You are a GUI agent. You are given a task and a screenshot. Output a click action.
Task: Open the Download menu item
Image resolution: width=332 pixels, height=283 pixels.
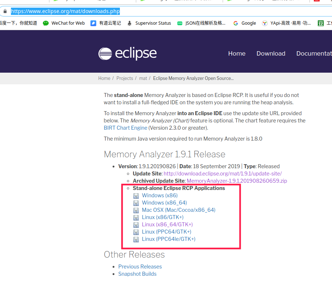pos(271,53)
